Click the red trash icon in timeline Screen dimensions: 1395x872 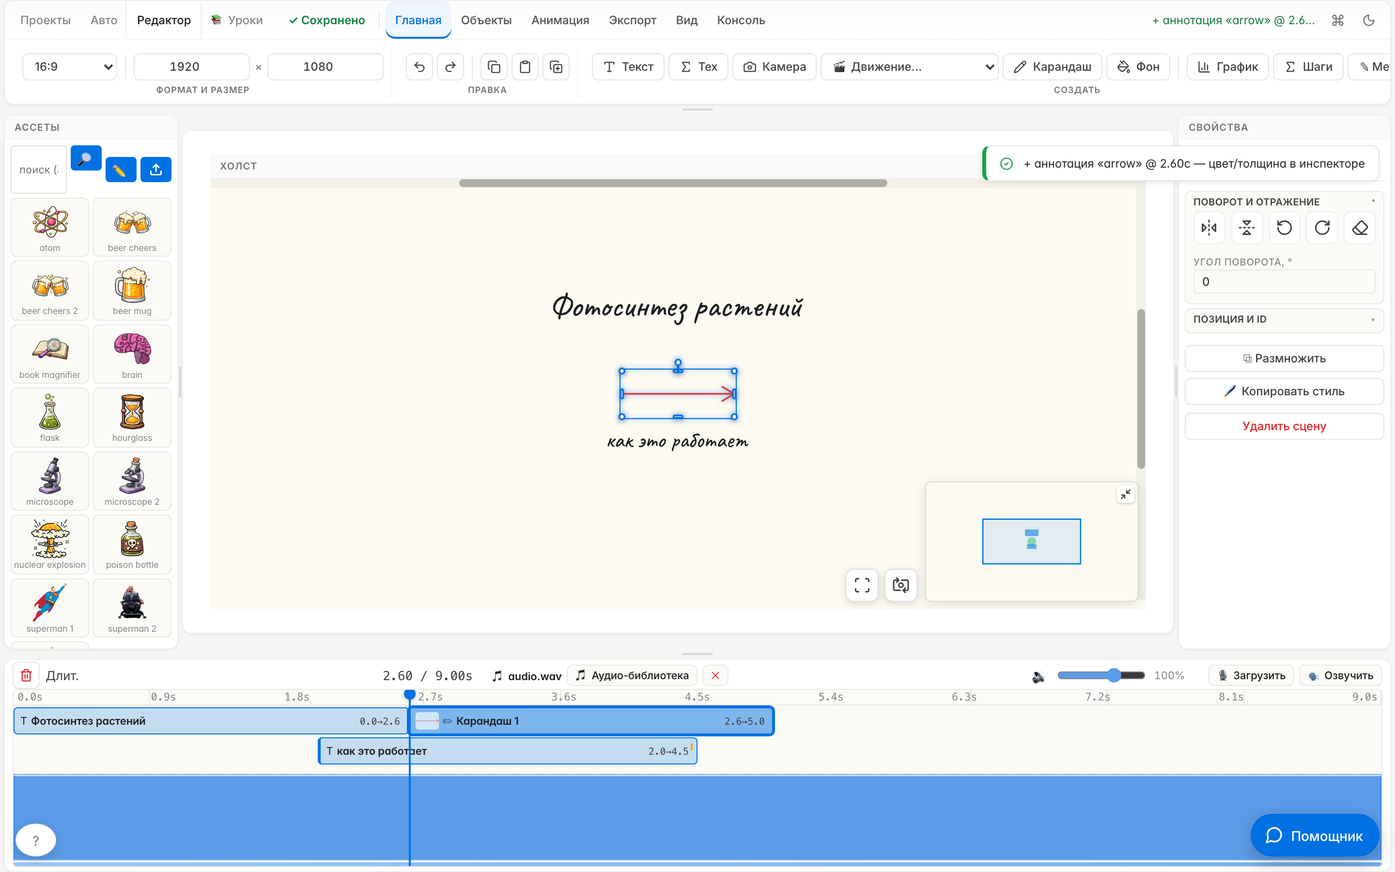point(26,675)
